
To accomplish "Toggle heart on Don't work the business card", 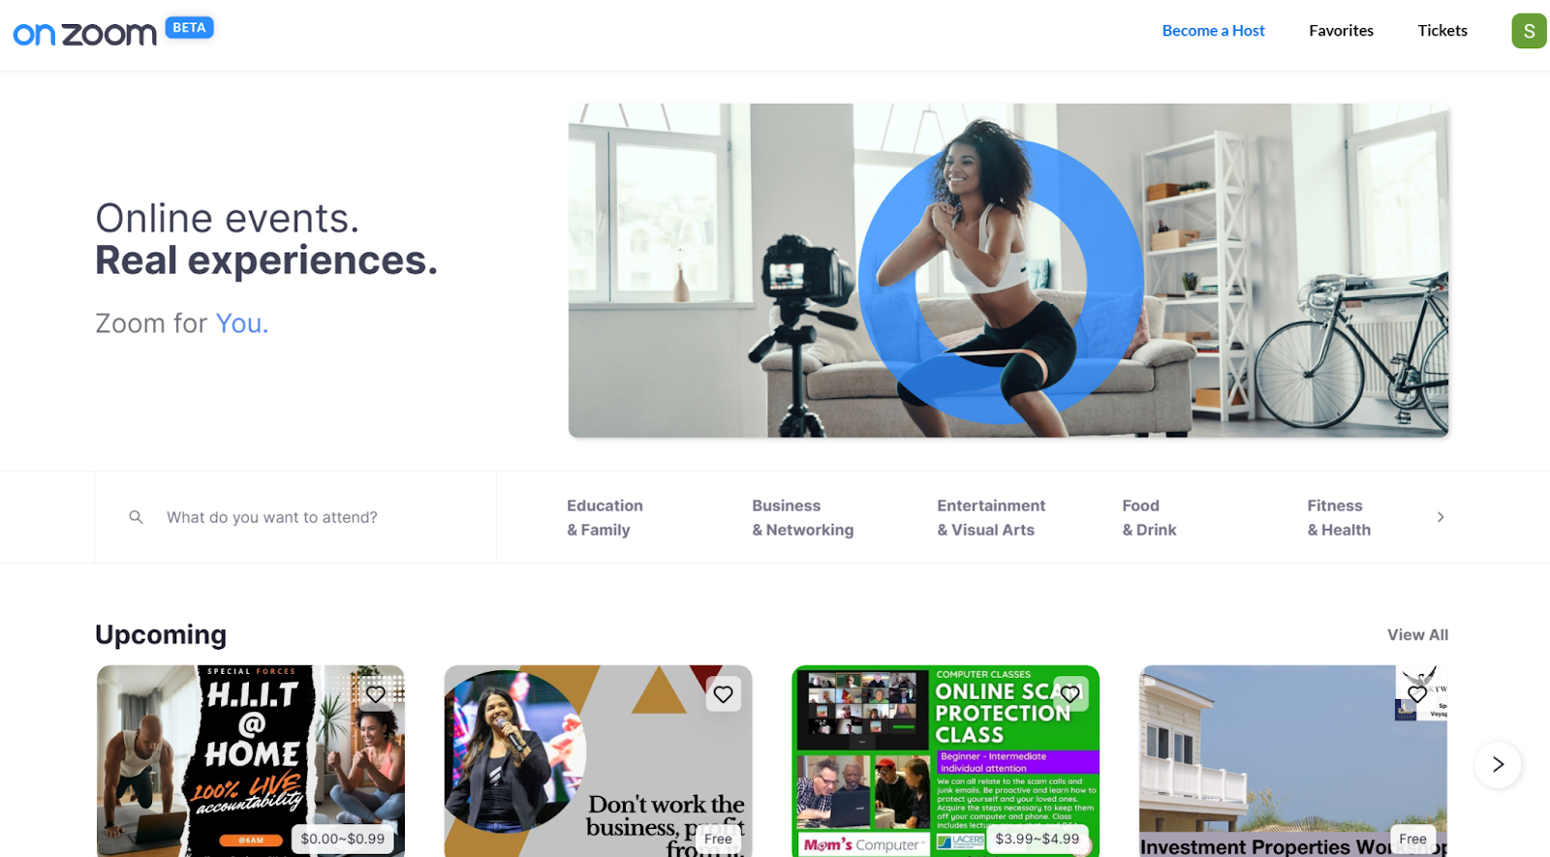I will tap(723, 693).
